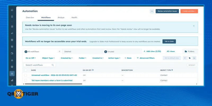
Task: Tick the select-all checkbox in the table header
Action: [25, 70]
